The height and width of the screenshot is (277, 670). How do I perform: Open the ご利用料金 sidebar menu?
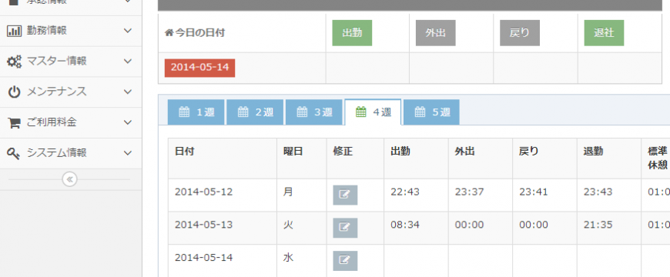coord(71,123)
